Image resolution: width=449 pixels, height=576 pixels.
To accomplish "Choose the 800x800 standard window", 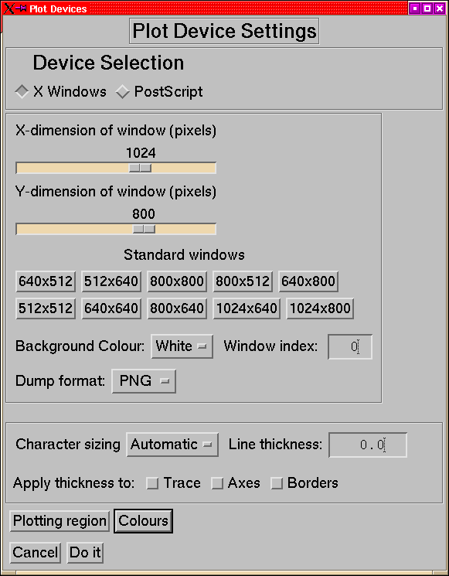I will point(177,281).
